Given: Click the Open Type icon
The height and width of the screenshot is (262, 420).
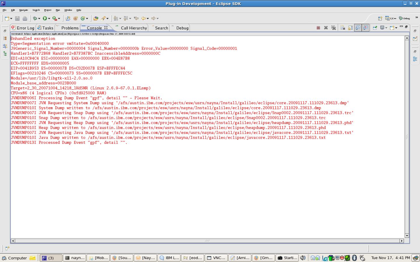Looking at the screenshot, I should pos(96,18).
